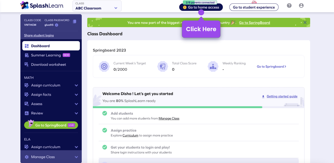The height and width of the screenshot is (163, 334).
Task: Click the user profile account icon
Action: pyautogui.click(x=301, y=5)
